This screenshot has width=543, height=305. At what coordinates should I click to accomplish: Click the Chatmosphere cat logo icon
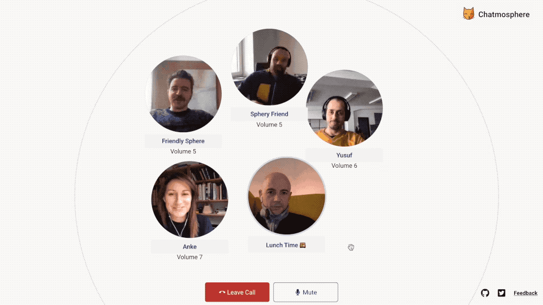tap(468, 14)
